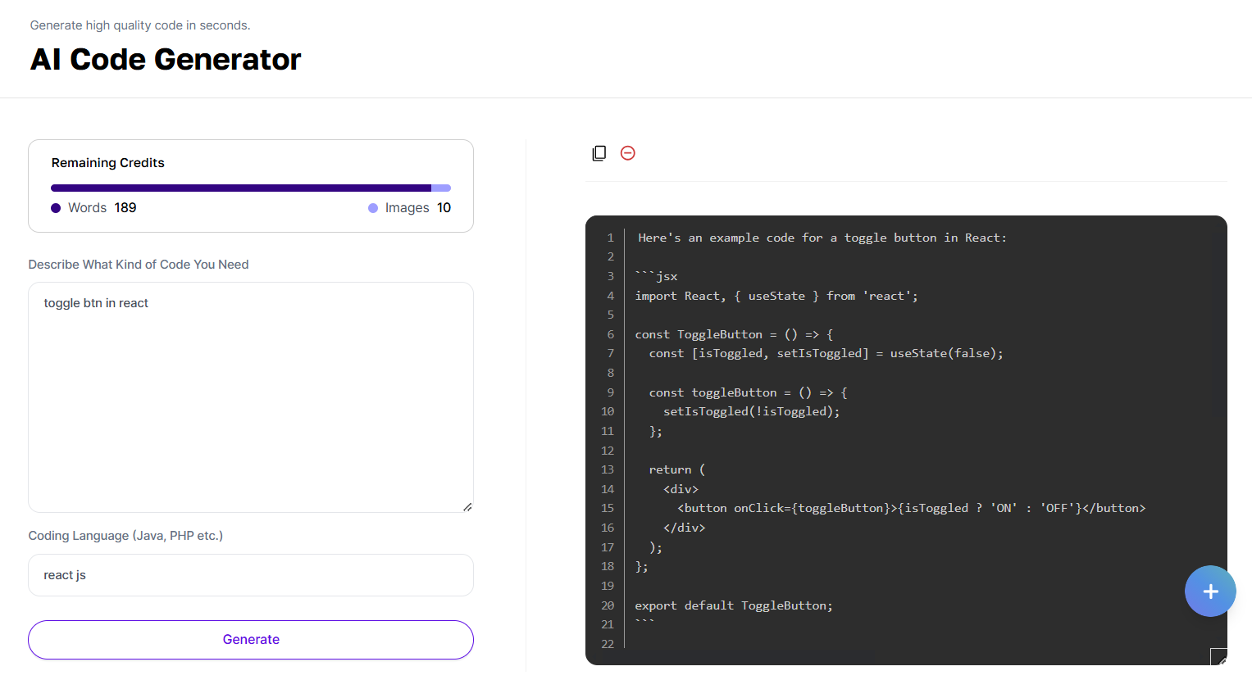Click the remaining credits progress bar
The image size is (1252, 689).
(251, 188)
